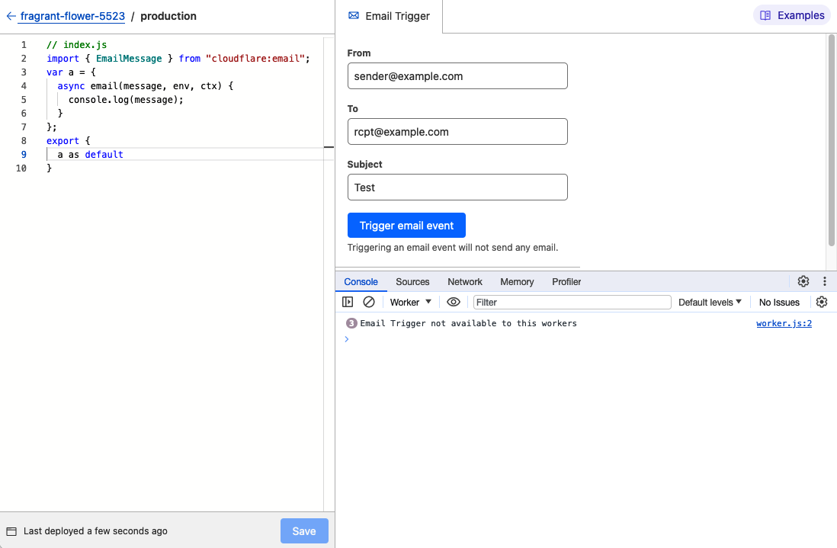Open DevTools three-dot more options menu
Viewport: 837px width, 548px height.
[x=825, y=281]
